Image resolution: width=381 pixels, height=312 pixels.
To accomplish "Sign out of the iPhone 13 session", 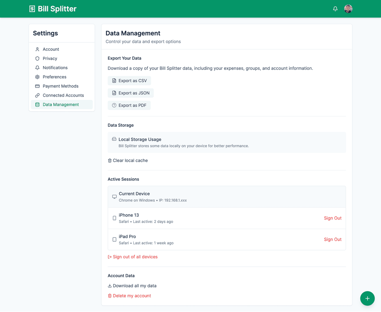I will [x=332, y=218].
